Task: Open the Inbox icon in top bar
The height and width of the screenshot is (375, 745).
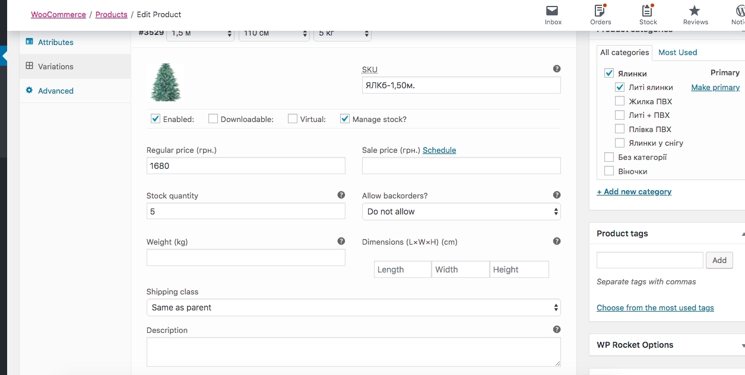Action: (x=553, y=11)
